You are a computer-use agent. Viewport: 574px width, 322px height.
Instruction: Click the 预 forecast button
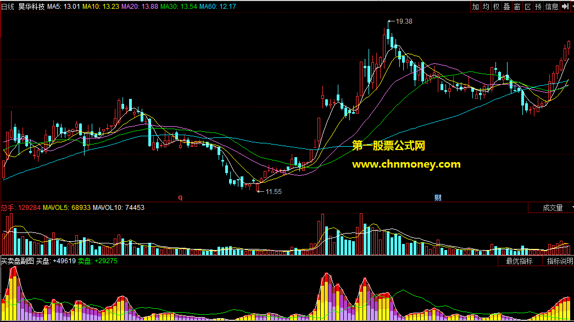pyautogui.click(x=538, y=7)
